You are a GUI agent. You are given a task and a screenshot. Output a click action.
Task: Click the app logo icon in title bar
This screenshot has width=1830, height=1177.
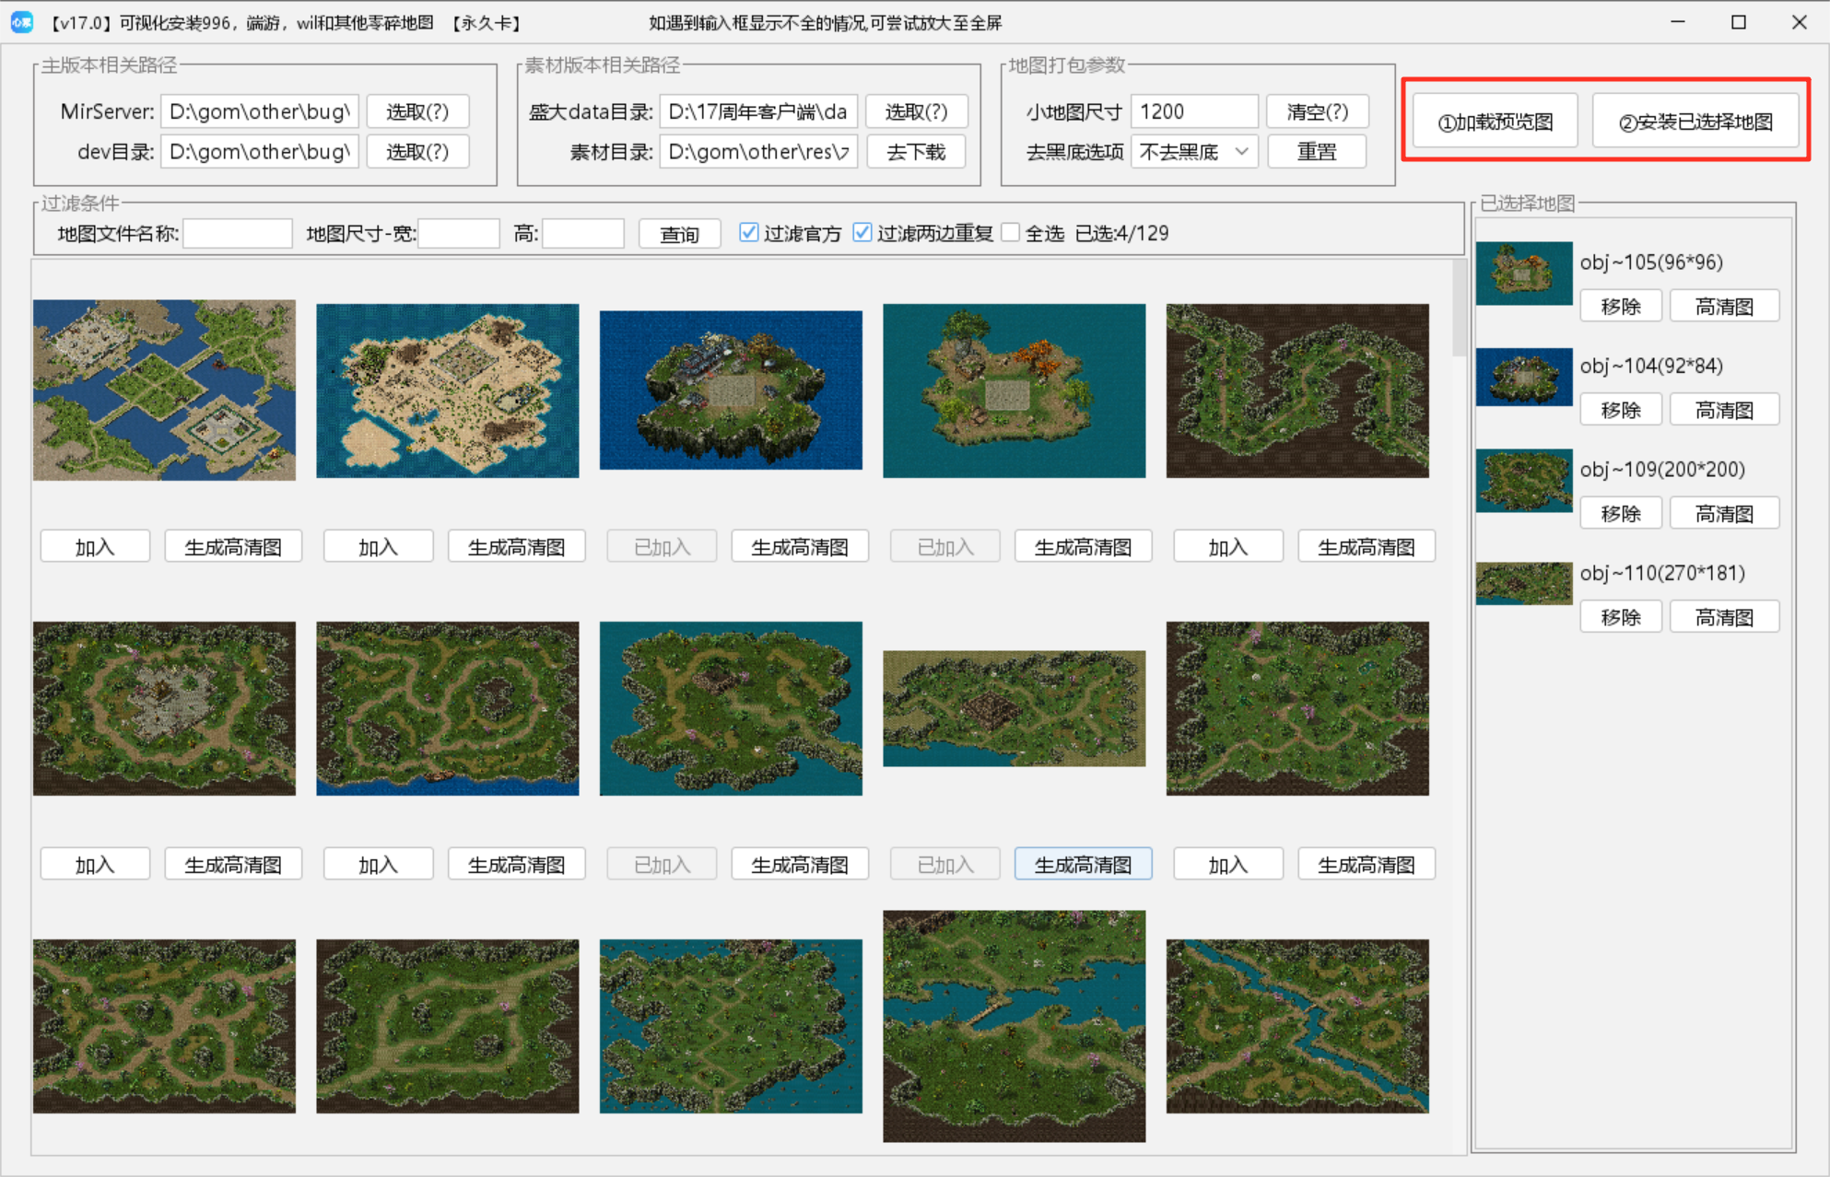[x=21, y=22]
